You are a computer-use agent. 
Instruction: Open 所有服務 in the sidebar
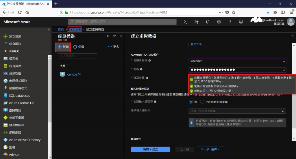(x=12, y=44)
